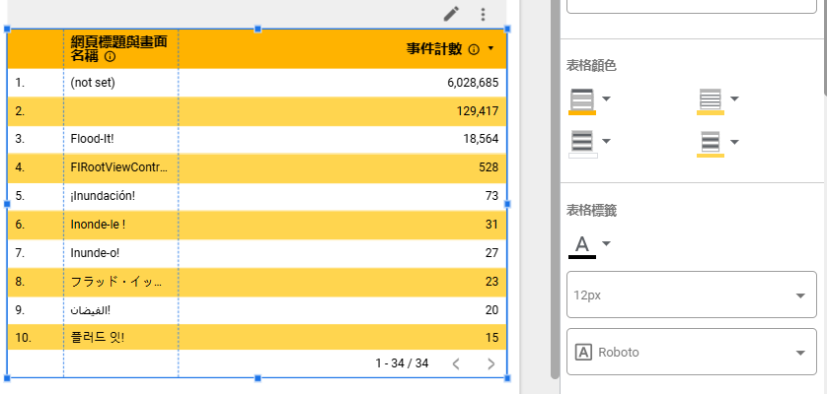Open the cell border color icon
This screenshot has height=394, width=827.
coord(711,99)
